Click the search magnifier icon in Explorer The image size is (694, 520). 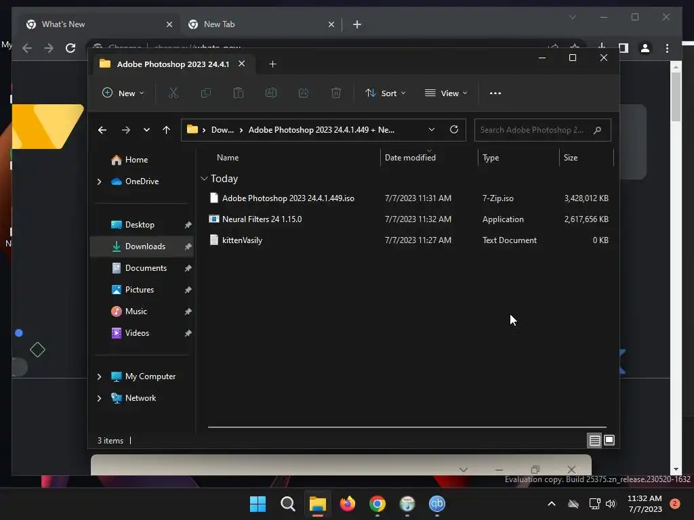pos(597,130)
